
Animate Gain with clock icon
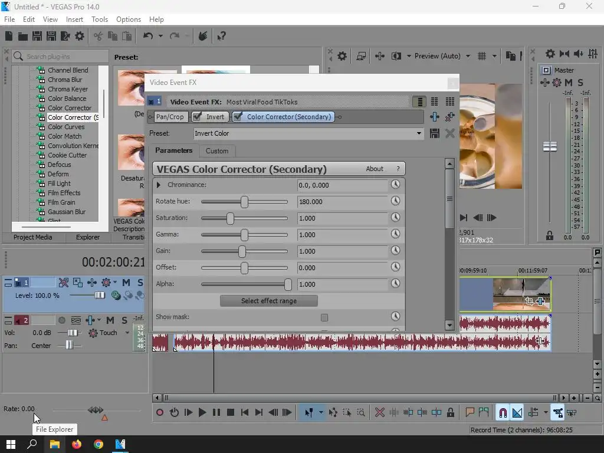pos(395,251)
